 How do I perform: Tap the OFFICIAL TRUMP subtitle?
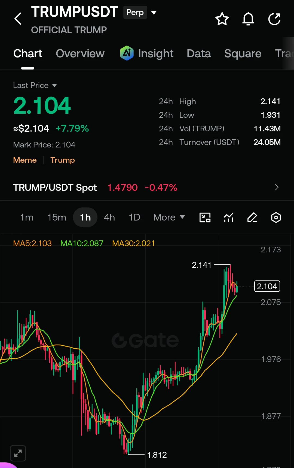(69, 30)
